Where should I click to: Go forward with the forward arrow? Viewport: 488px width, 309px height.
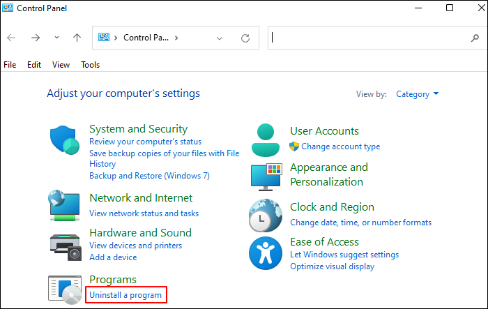[36, 38]
